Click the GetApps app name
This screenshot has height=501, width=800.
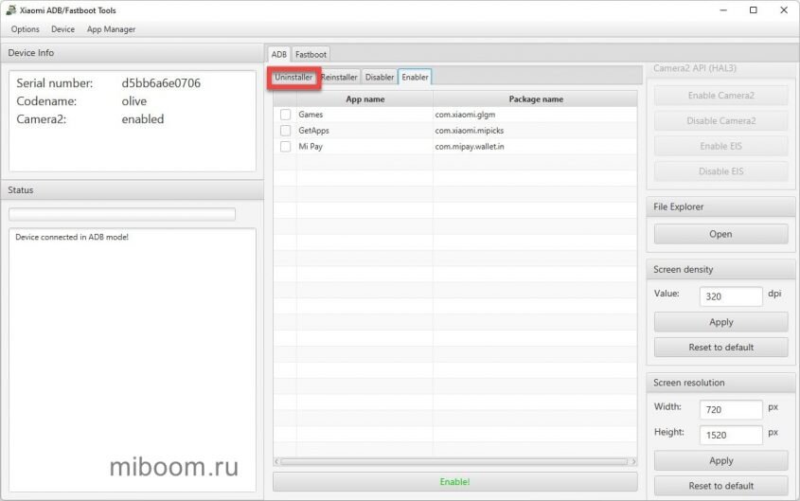click(313, 131)
